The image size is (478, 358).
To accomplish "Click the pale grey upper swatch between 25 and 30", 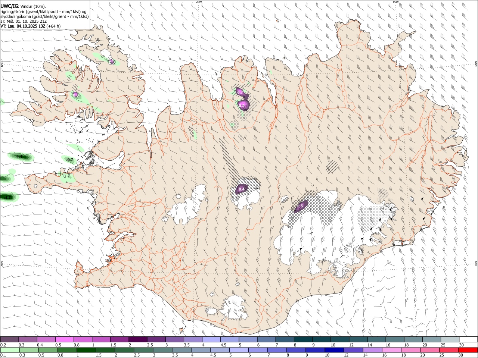I will 450,340.
